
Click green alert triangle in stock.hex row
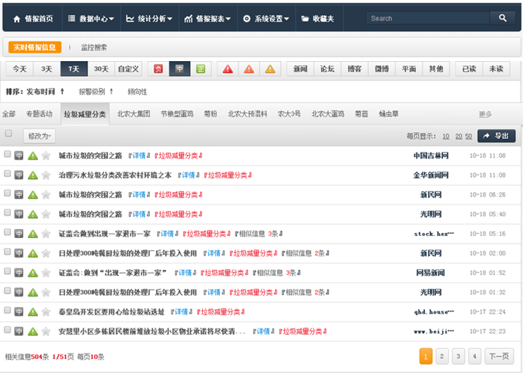tap(33, 234)
